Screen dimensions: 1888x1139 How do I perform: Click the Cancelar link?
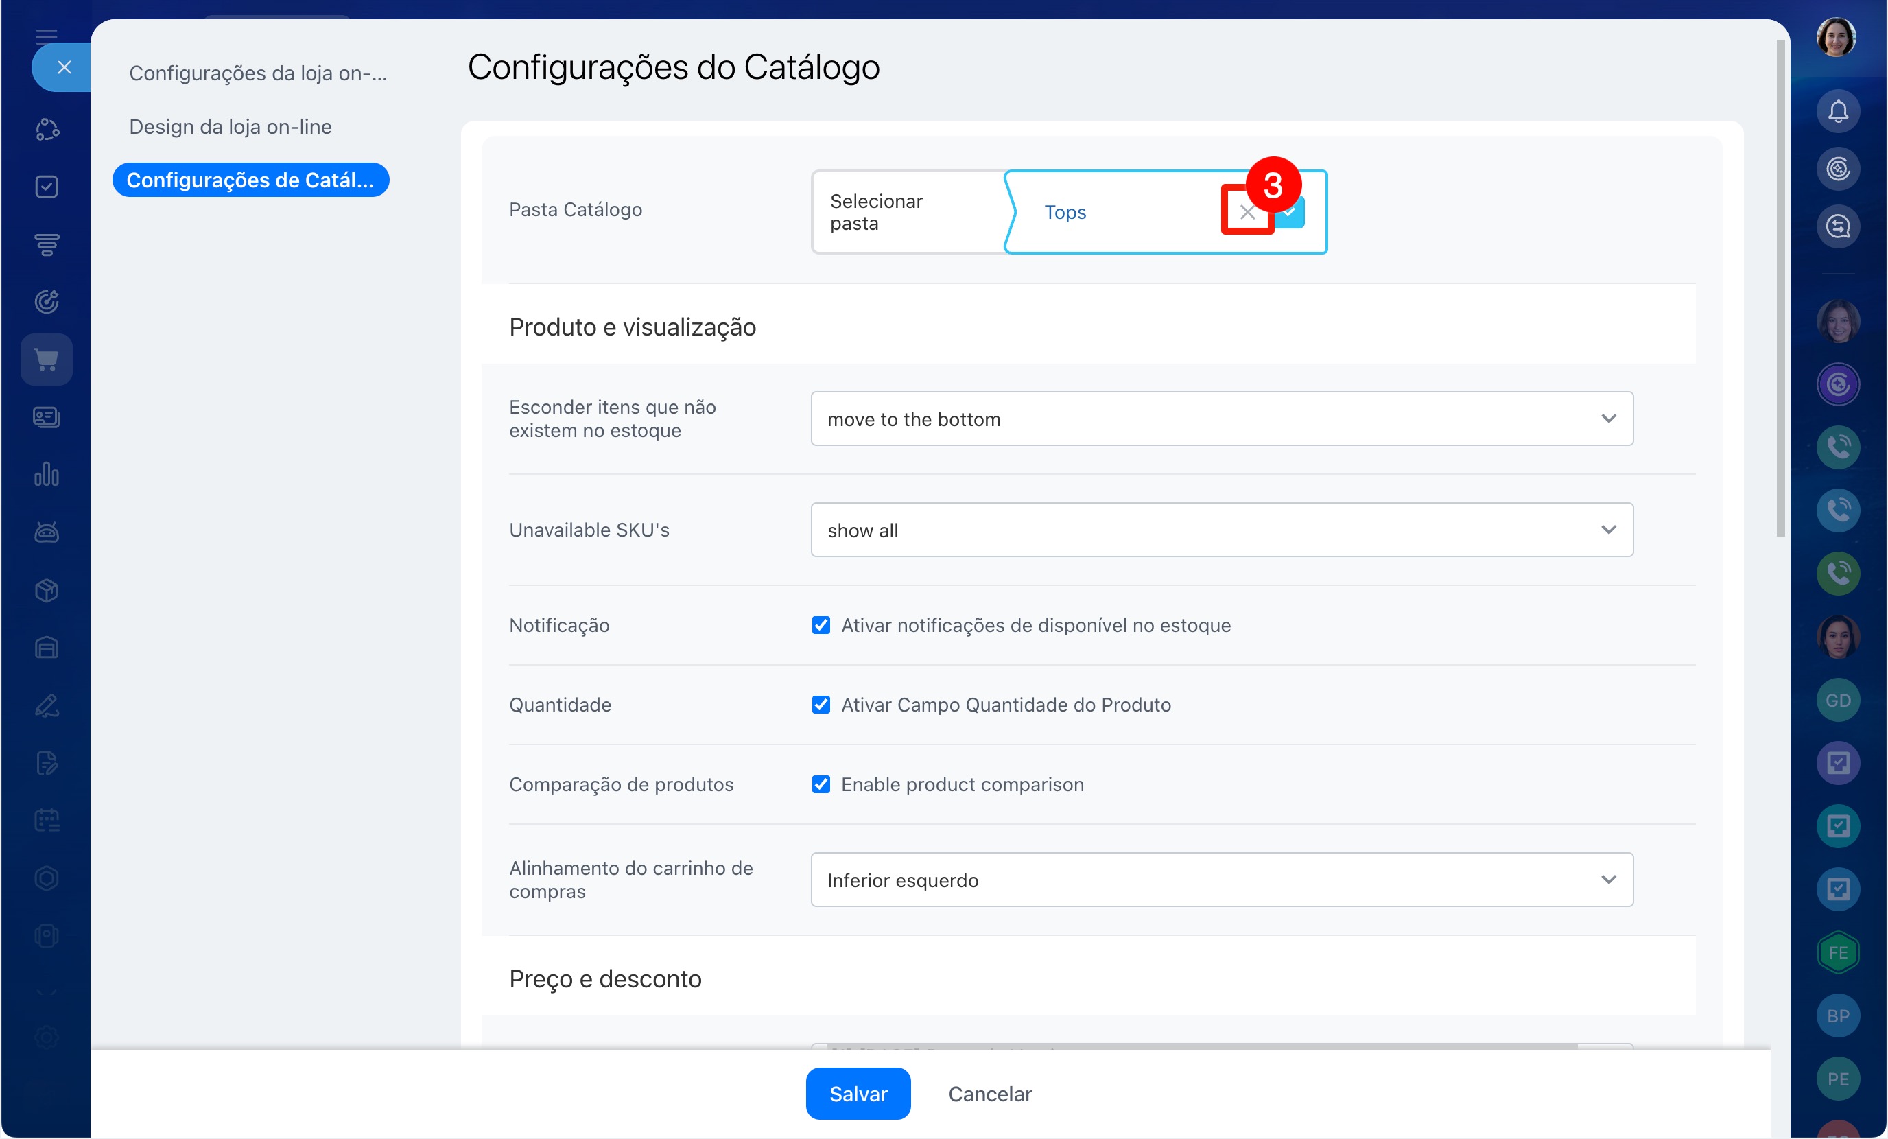click(990, 1094)
